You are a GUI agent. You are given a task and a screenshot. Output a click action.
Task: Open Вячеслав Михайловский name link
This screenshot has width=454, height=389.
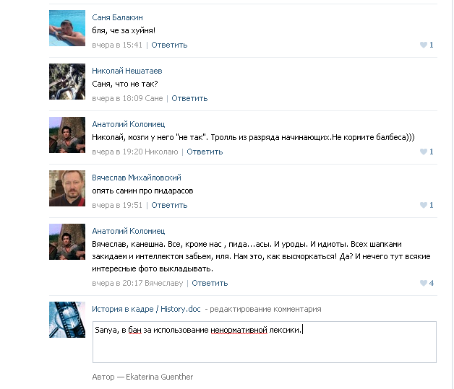(137, 178)
